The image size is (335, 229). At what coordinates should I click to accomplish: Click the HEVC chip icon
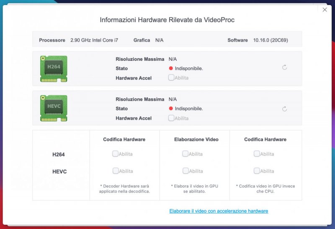pyautogui.click(x=54, y=108)
